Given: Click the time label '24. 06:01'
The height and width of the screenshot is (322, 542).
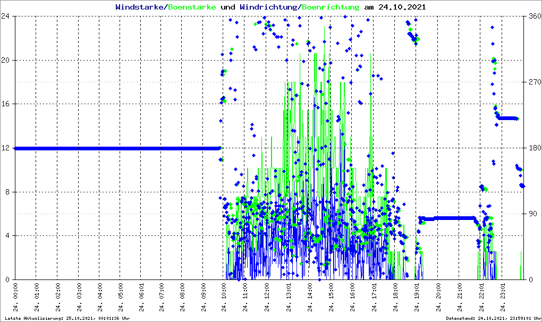Looking at the screenshot, I should [142, 298].
